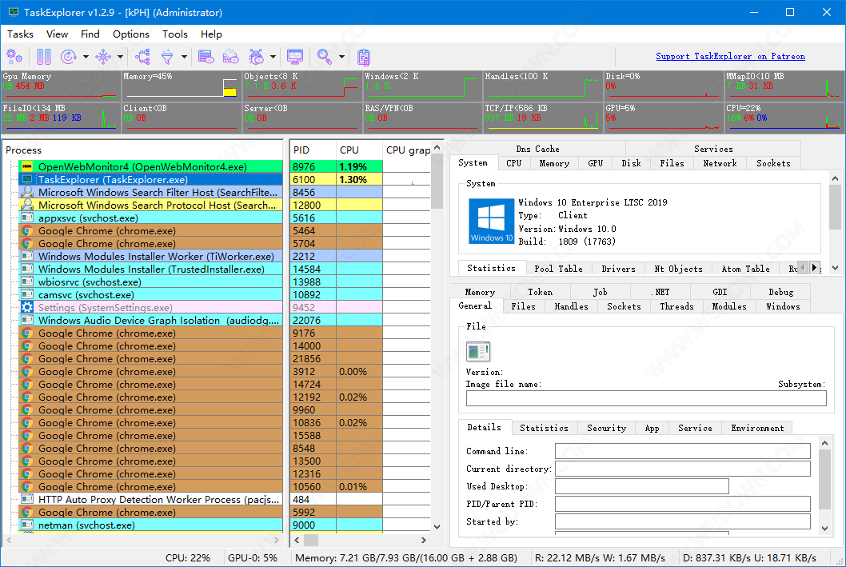Screen dimensions: 846x567
Task: Open the Nt Objects tab
Action: [x=678, y=269]
